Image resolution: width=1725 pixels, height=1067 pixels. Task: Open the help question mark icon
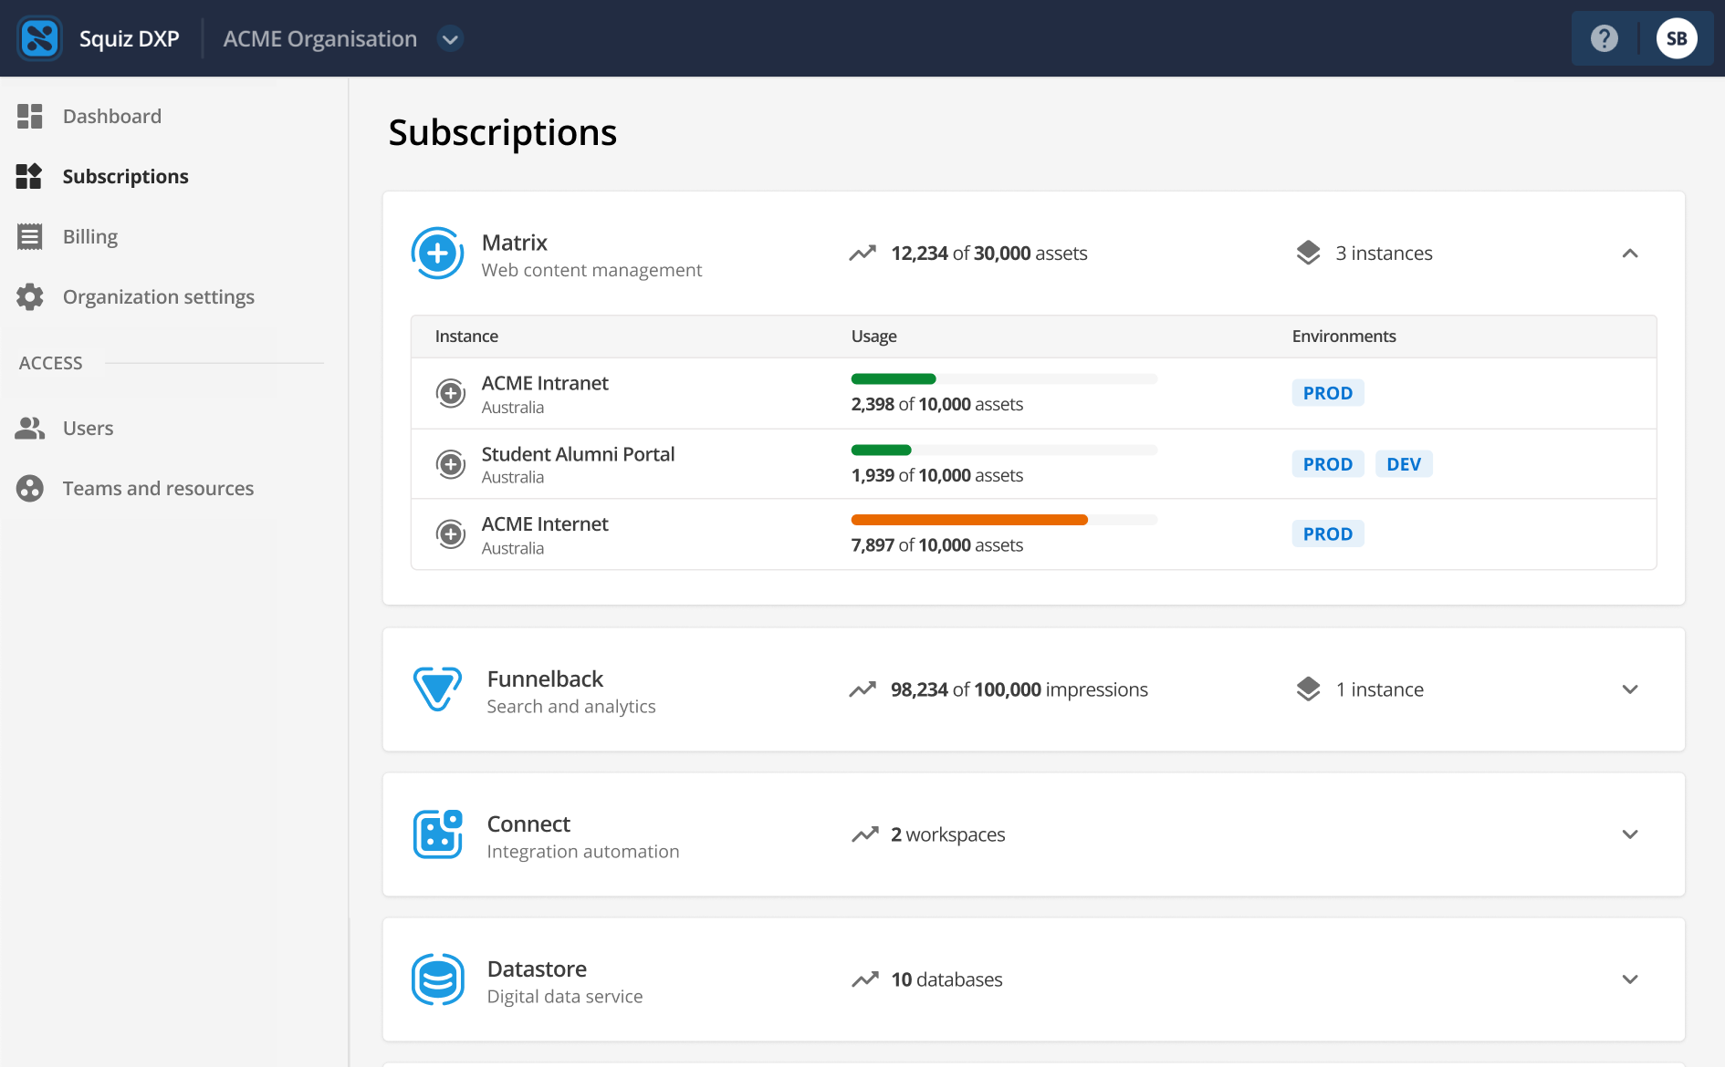(1605, 38)
